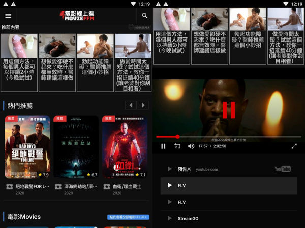Viewport: 305px width, 228px height.
Task: Open the MovieFFM logo home link
Action: (77, 16)
